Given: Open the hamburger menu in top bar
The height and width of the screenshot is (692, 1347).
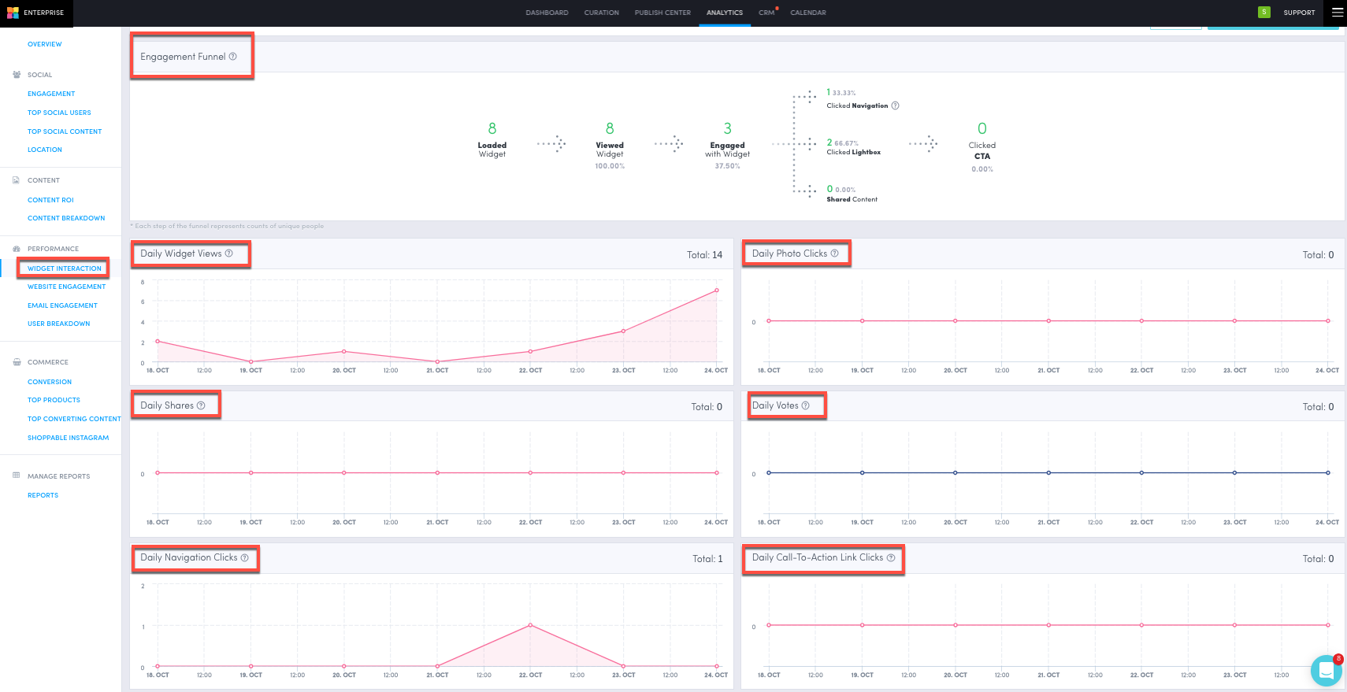Looking at the screenshot, I should click(x=1337, y=13).
